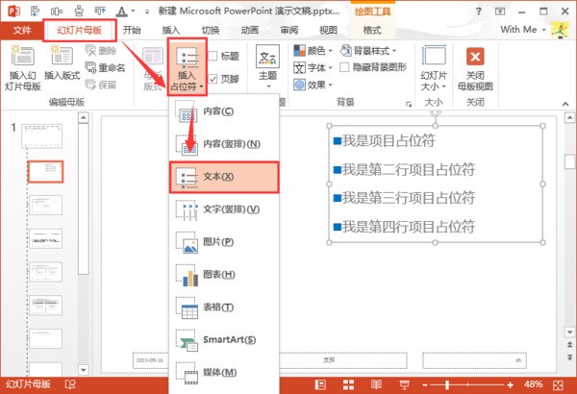Click the date placeholder 2015-09-16
This screenshot has height=394, width=577.
point(150,360)
